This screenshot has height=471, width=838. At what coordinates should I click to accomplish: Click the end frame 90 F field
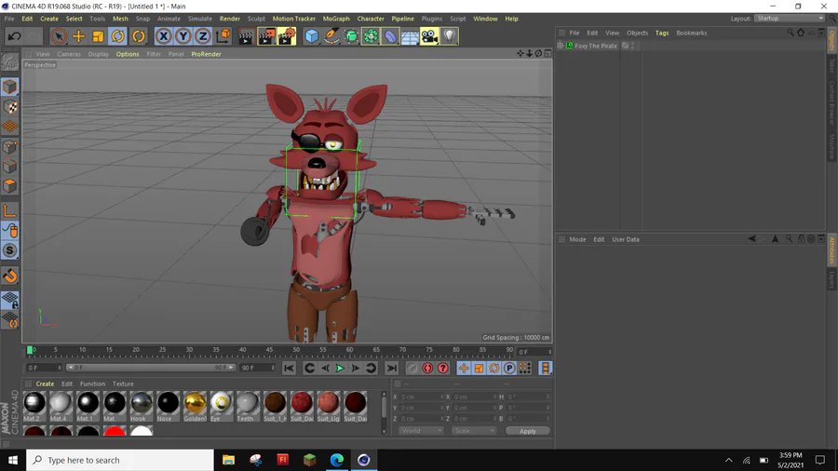258,368
